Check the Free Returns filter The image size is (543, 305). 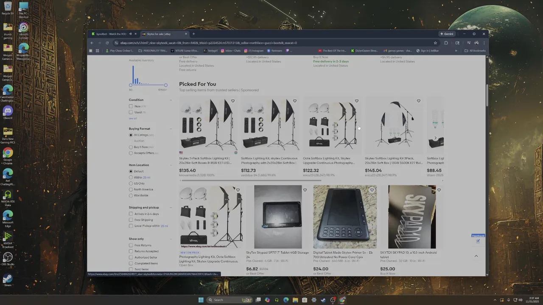click(131, 245)
